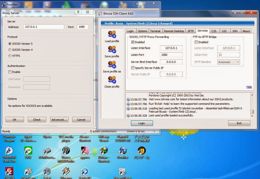Switch to the Terminal tab
The width and height of the screenshot is (260, 179).
coord(155,31)
